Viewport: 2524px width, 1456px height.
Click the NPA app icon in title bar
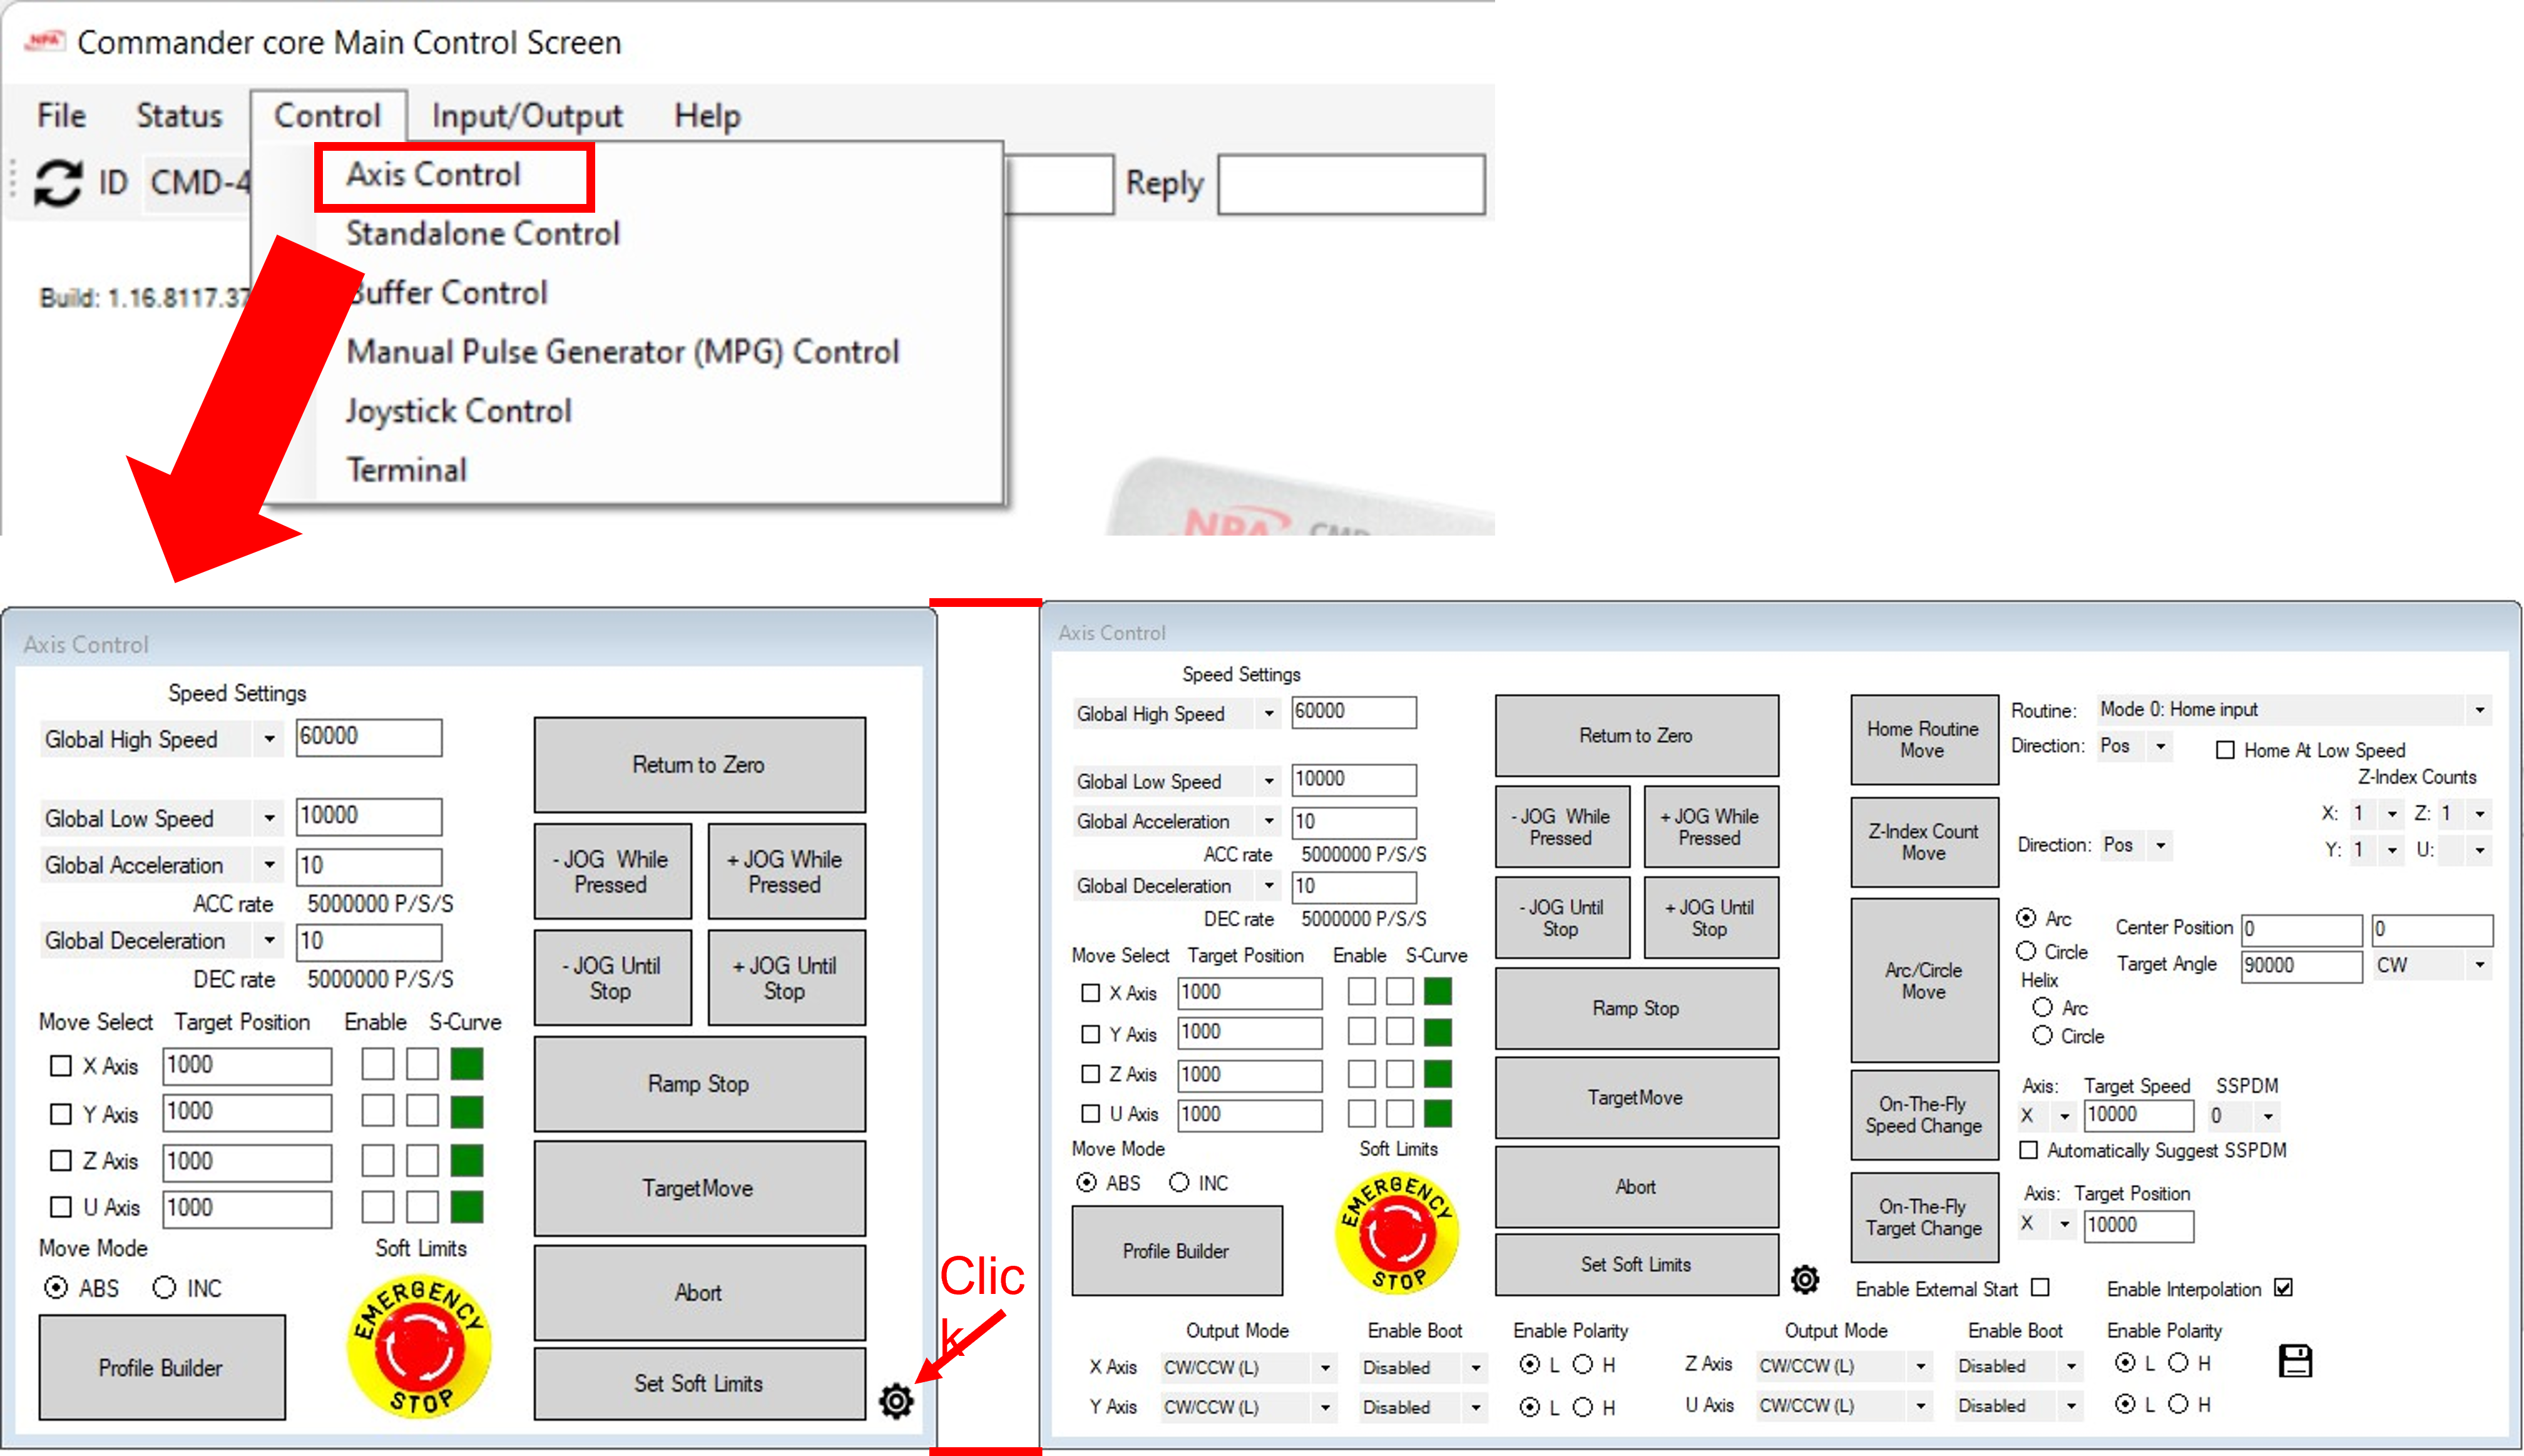44,41
